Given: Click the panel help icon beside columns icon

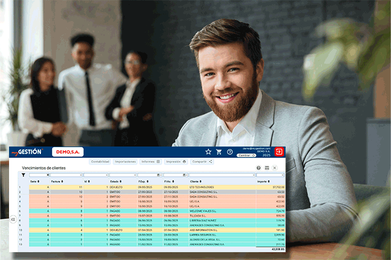Looking at the screenshot, I should [259, 168].
